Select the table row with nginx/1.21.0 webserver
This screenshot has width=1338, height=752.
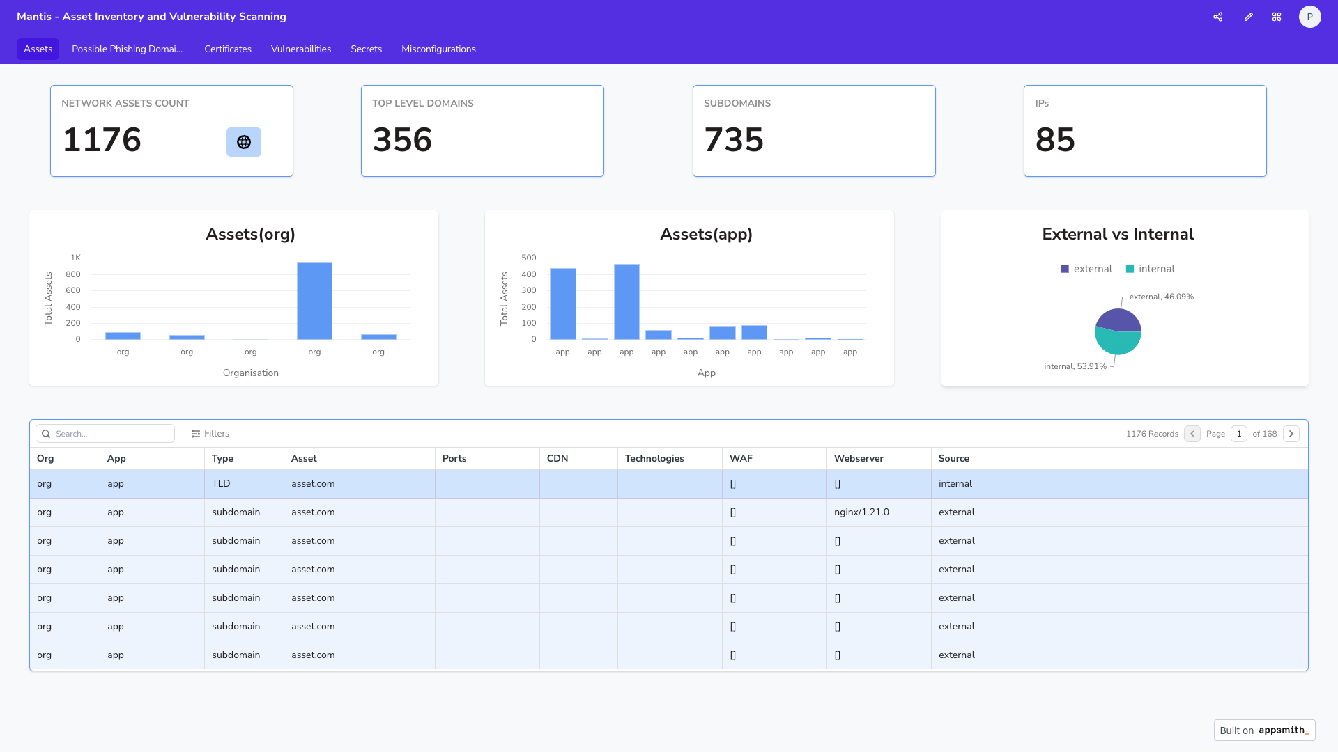(x=668, y=512)
